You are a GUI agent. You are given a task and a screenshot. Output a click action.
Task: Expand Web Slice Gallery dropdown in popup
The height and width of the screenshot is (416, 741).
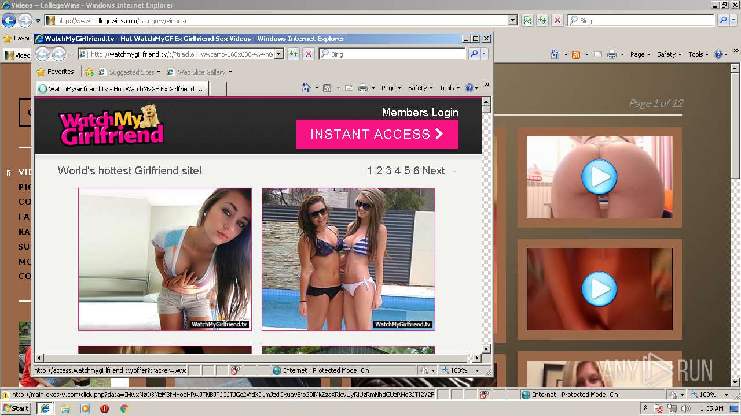(230, 72)
